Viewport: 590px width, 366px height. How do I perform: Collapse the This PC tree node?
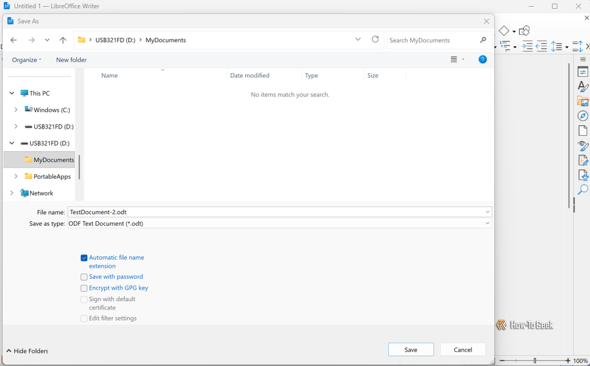tap(12, 93)
